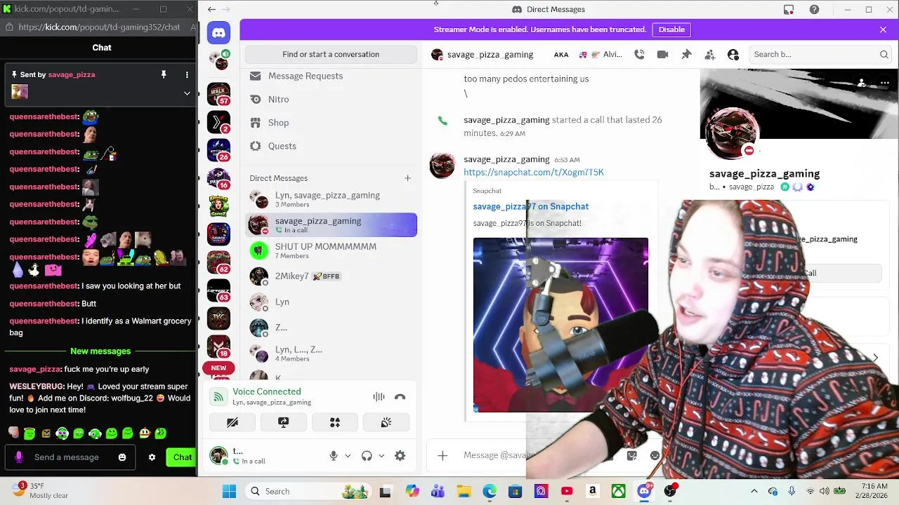Open Shop page
Image resolution: width=899 pixels, height=505 pixels.
(x=331, y=123)
